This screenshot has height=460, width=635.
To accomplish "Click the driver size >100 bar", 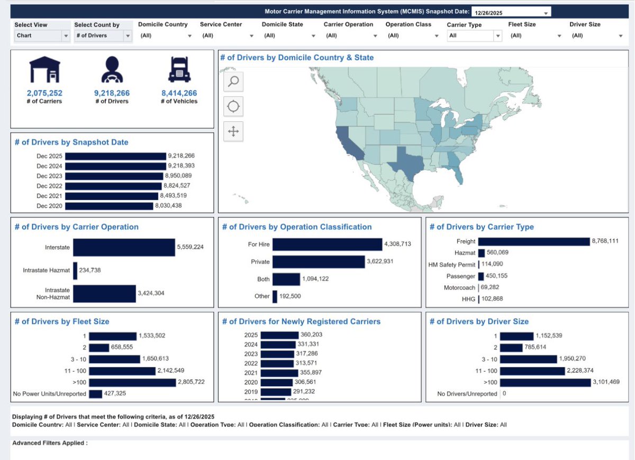I will (546, 382).
